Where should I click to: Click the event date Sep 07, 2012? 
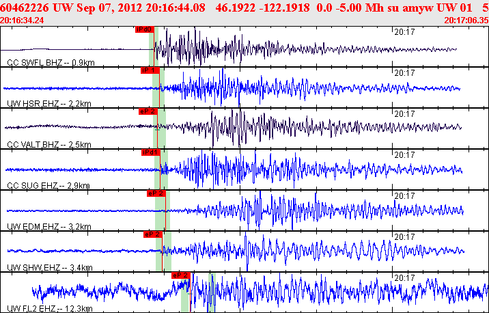[x=110, y=8]
